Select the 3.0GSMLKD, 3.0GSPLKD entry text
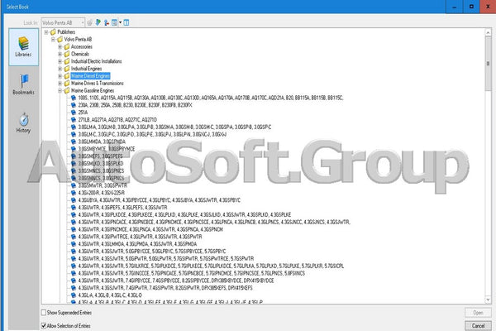The height and width of the screenshot is (331, 496). (101, 164)
